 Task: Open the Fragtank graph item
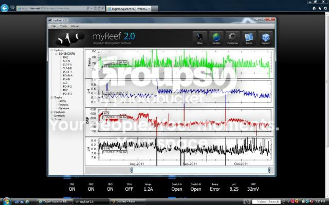pos(63,105)
